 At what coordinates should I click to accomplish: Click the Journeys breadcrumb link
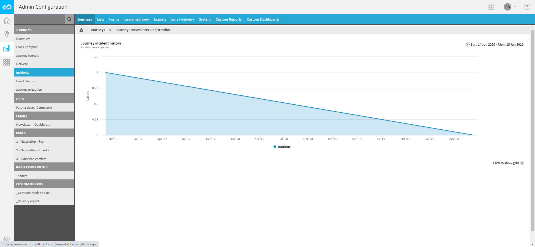98,30
